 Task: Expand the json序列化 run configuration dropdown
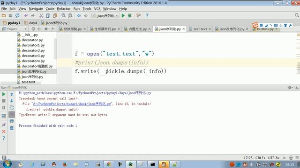click(x=105, y=15)
